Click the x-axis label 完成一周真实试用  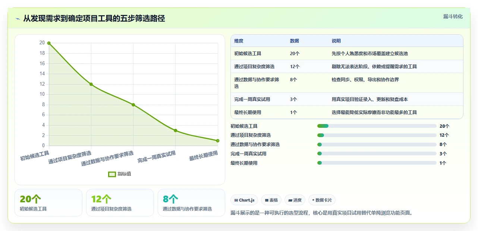pyautogui.click(x=157, y=157)
